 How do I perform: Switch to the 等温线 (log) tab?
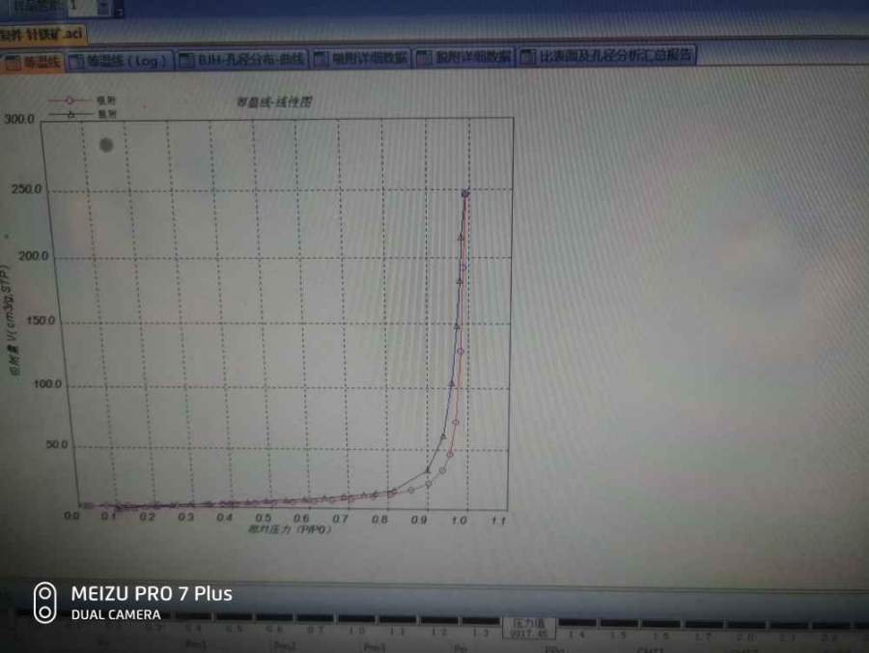click(x=120, y=61)
